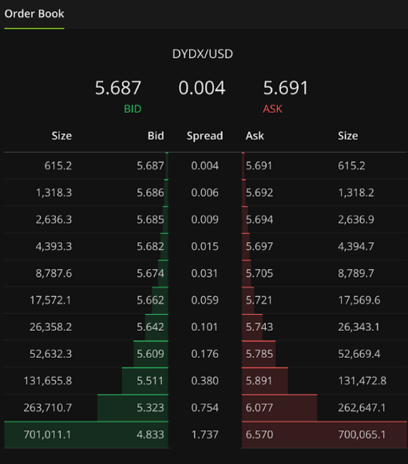Click the large 0.004 spread value

coord(202,88)
